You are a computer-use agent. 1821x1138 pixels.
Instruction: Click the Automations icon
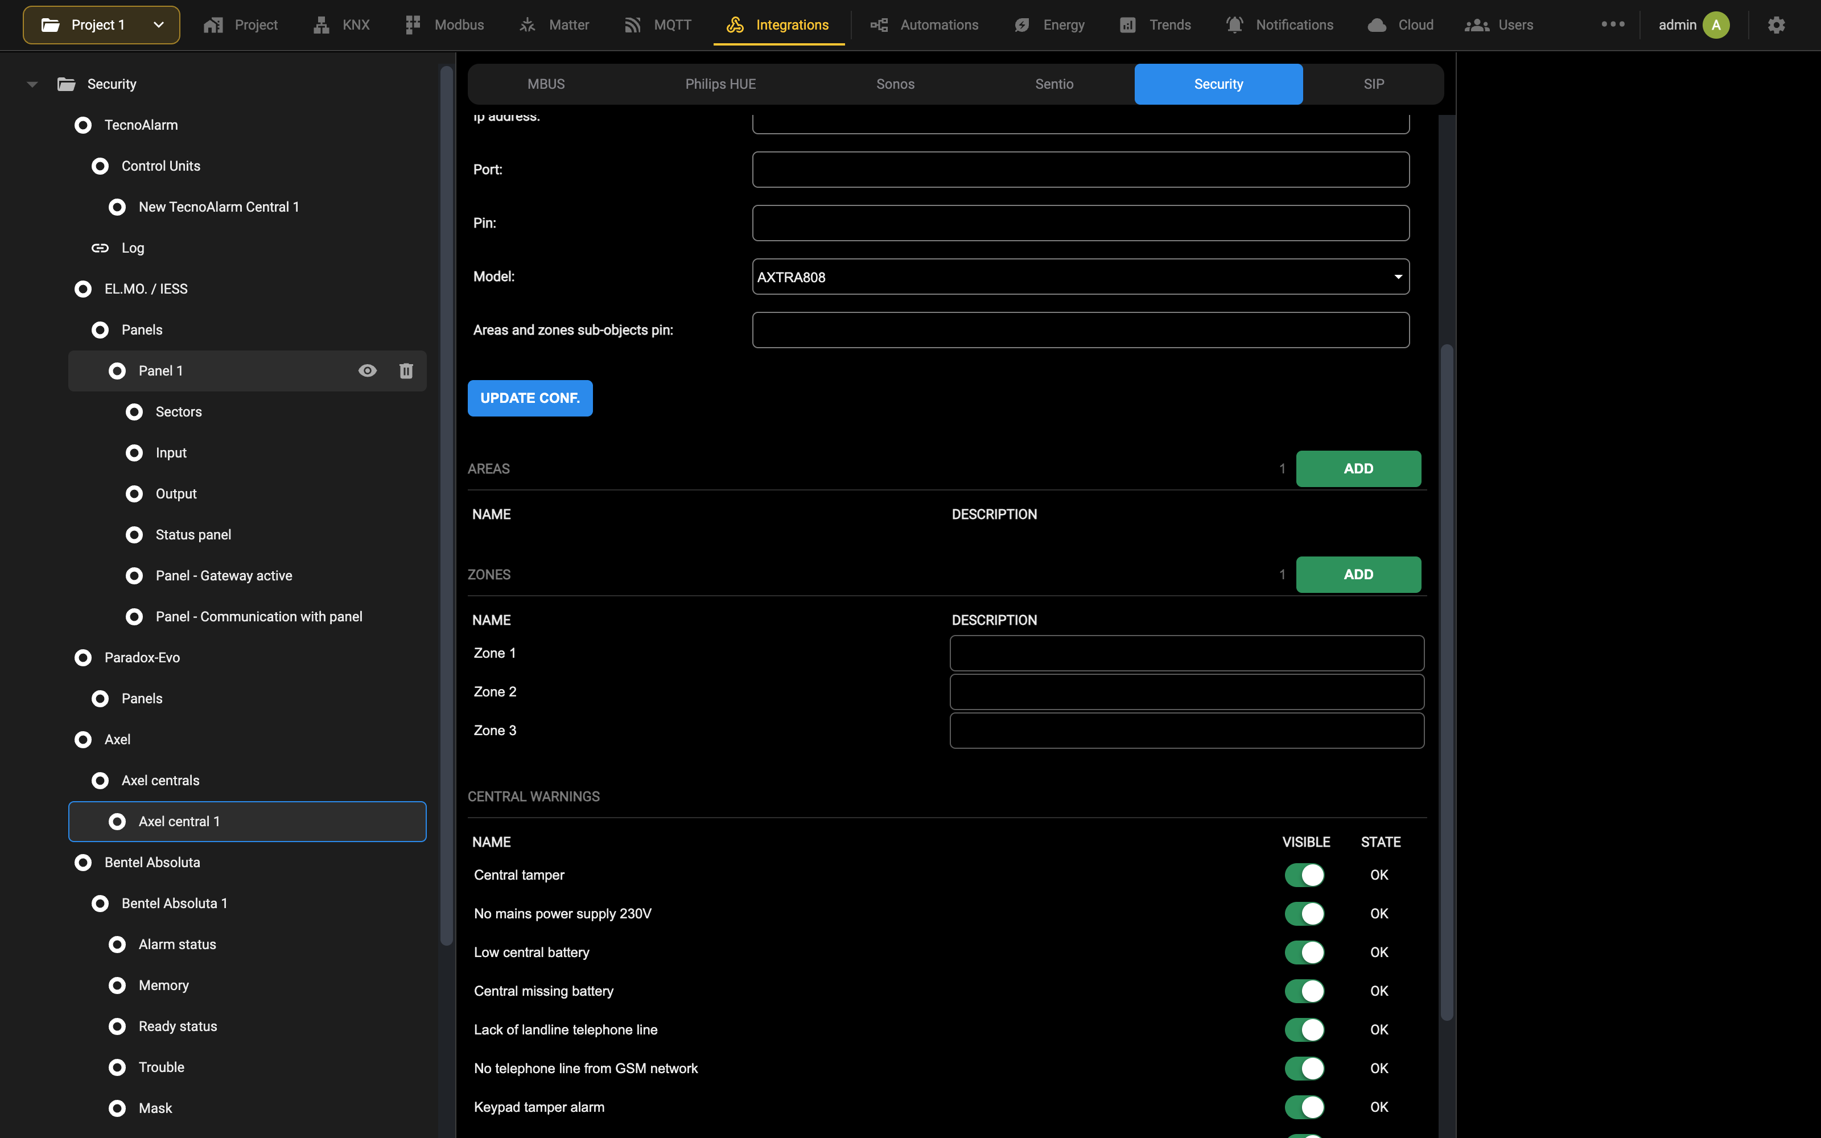coord(879,25)
